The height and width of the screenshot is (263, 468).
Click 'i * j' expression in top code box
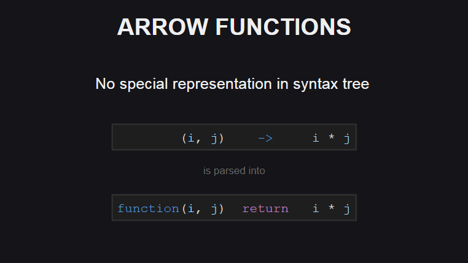331,138
